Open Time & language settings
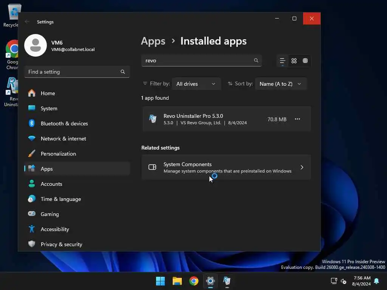Image resolution: width=387 pixels, height=290 pixels. (x=77, y=199)
